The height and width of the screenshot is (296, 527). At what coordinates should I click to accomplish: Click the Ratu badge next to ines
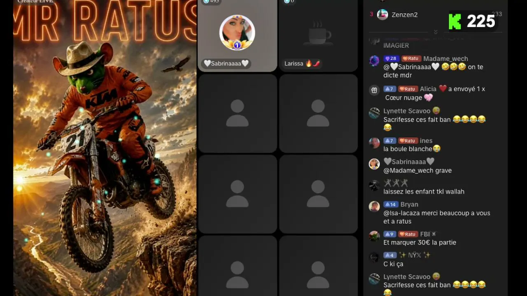click(x=408, y=141)
